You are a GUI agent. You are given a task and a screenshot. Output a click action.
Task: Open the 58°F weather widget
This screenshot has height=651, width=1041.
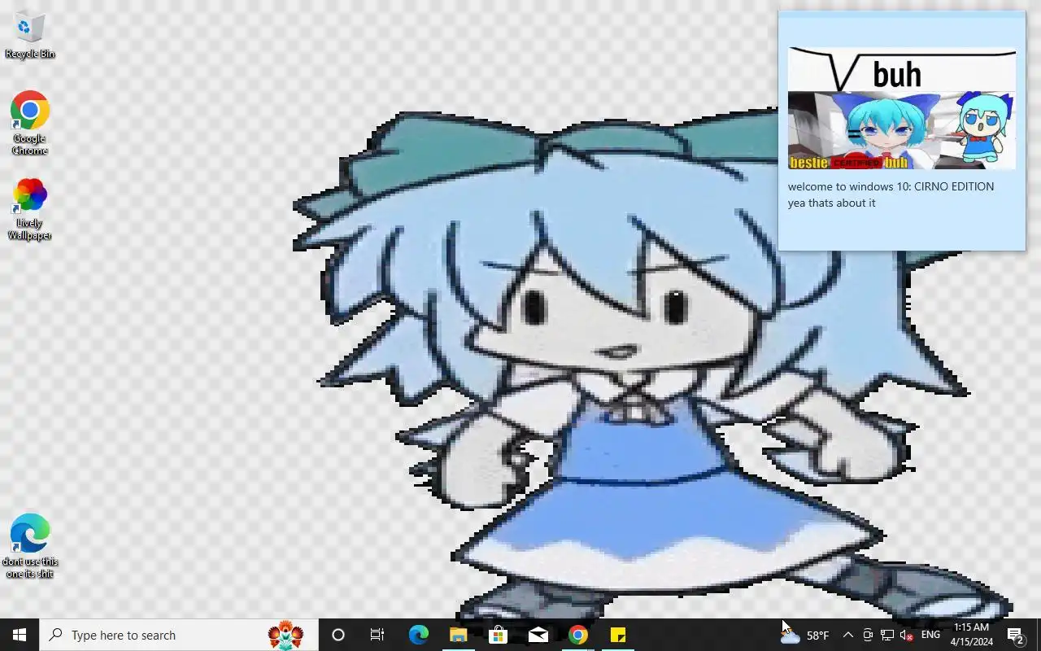[805, 635]
